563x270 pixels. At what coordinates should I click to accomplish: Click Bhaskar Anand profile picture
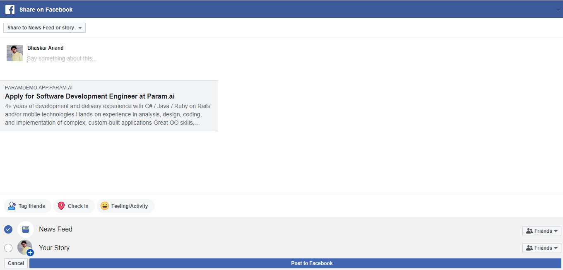pos(15,53)
